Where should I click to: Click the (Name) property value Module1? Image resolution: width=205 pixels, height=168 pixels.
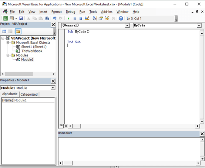coord(34,100)
